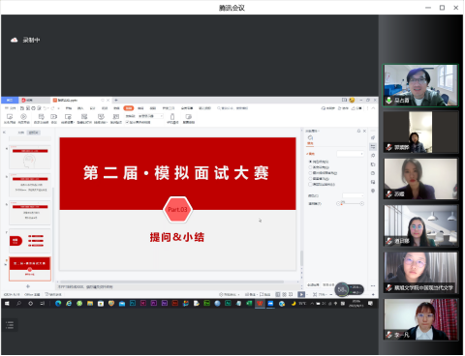Screen dimensions: 465x356
Task: Open the new presentation tab plus button
Action: tap(116, 101)
